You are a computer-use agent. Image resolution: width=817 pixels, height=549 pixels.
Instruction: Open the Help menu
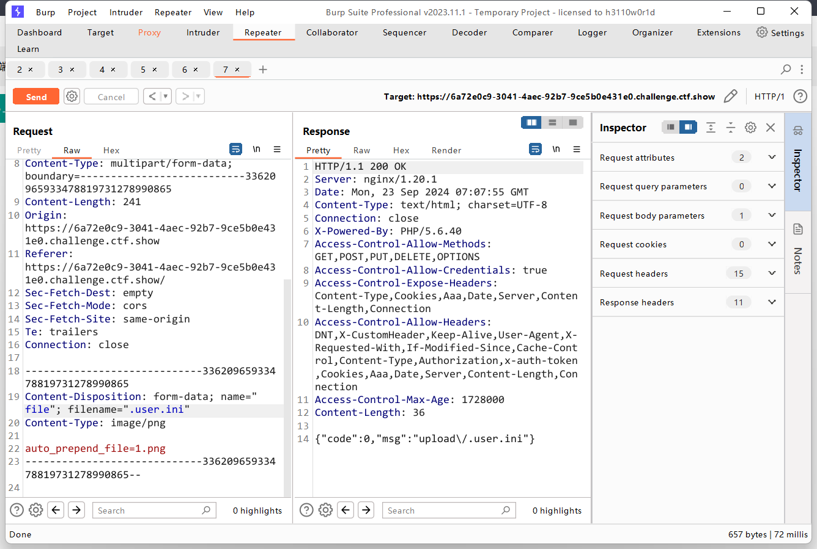(x=245, y=12)
